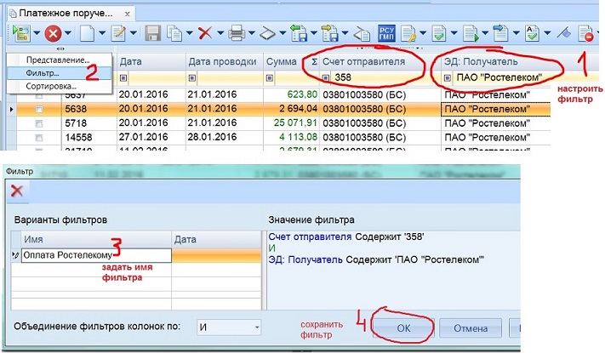605x353 pixels.
Task: Select the sum cell 4 113,08
Action: point(291,137)
